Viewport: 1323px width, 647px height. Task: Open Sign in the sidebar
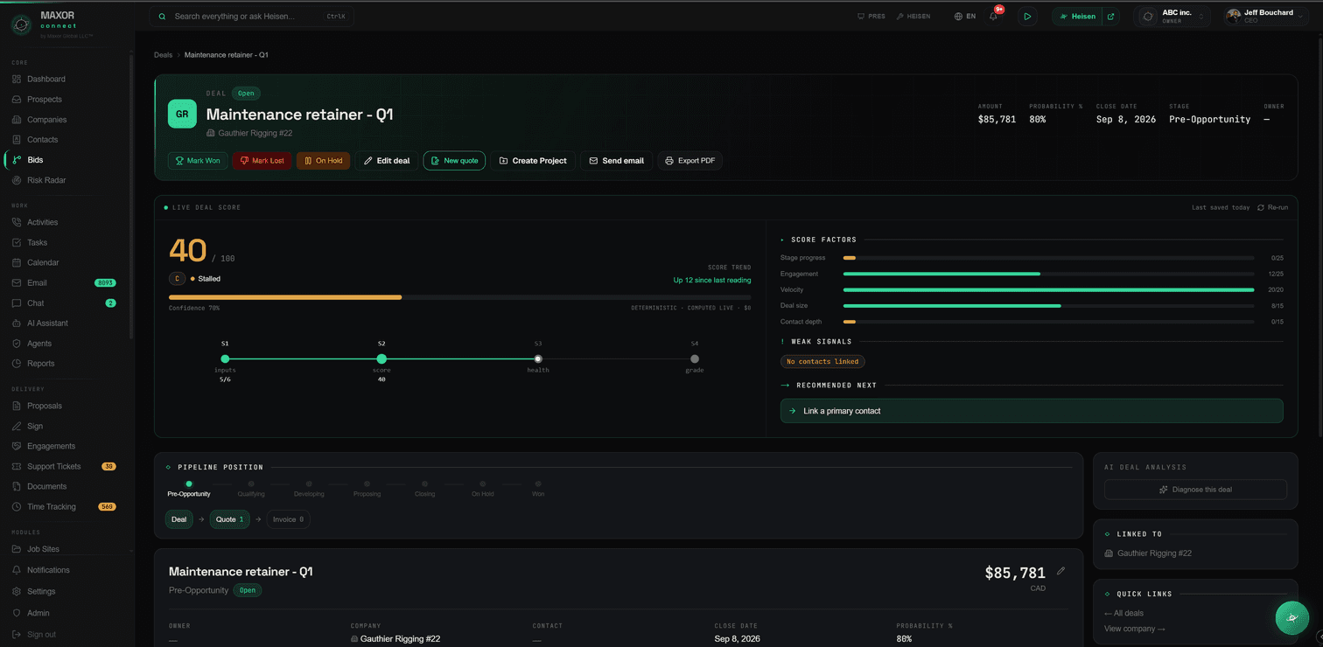35,426
